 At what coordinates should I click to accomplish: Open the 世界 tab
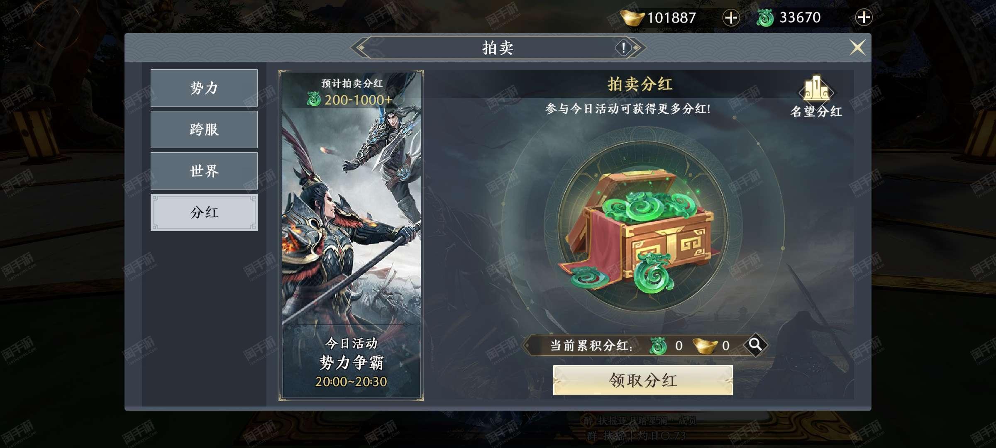204,171
